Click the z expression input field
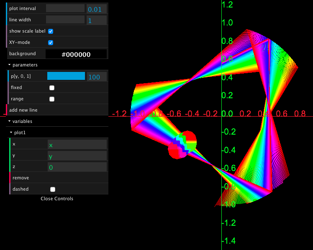 [77, 167]
